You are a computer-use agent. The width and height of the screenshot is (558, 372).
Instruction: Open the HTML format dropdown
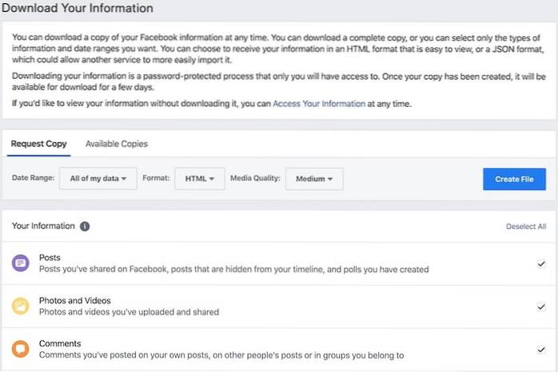(200, 179)
